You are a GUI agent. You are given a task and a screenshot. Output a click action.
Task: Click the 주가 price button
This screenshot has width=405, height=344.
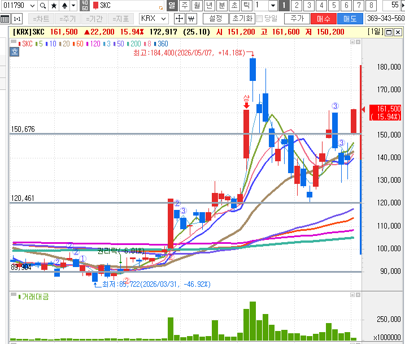[297, 19]
